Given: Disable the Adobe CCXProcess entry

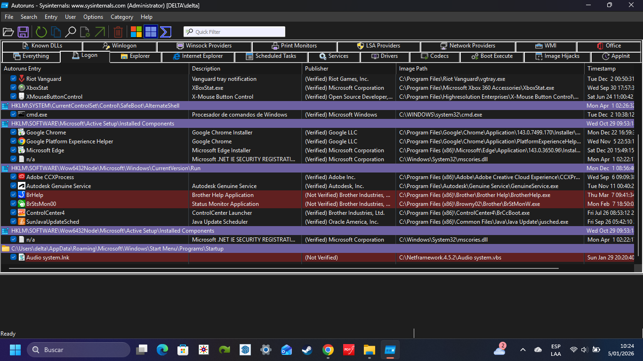Looking at the screenshot, I should click(x=14, y=177).
